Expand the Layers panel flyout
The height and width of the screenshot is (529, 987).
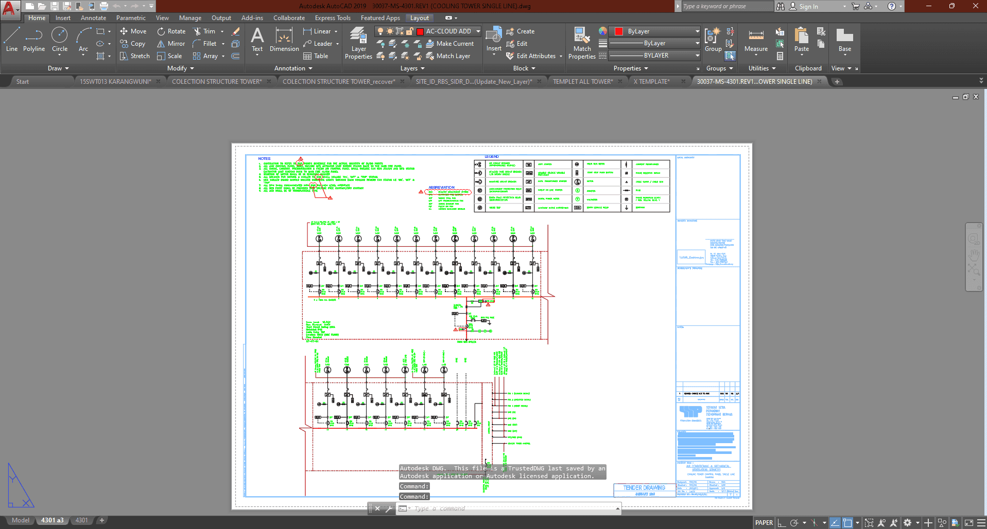click(x=412, y=68)
